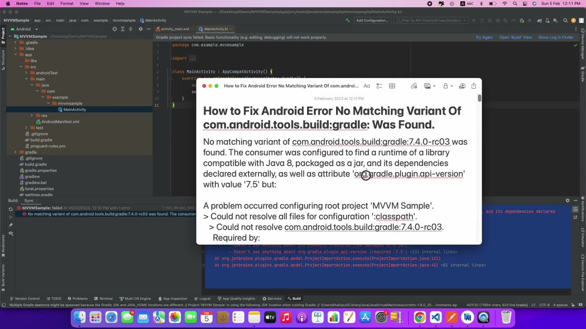Open App Quality Insights tool window

[236, 299]
